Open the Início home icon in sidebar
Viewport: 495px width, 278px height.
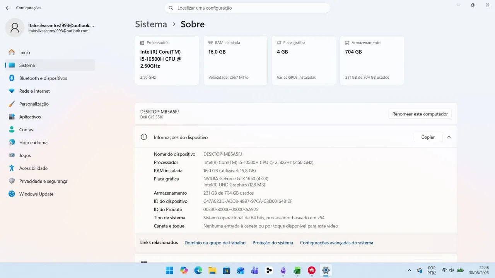click(x=12, y=52)
